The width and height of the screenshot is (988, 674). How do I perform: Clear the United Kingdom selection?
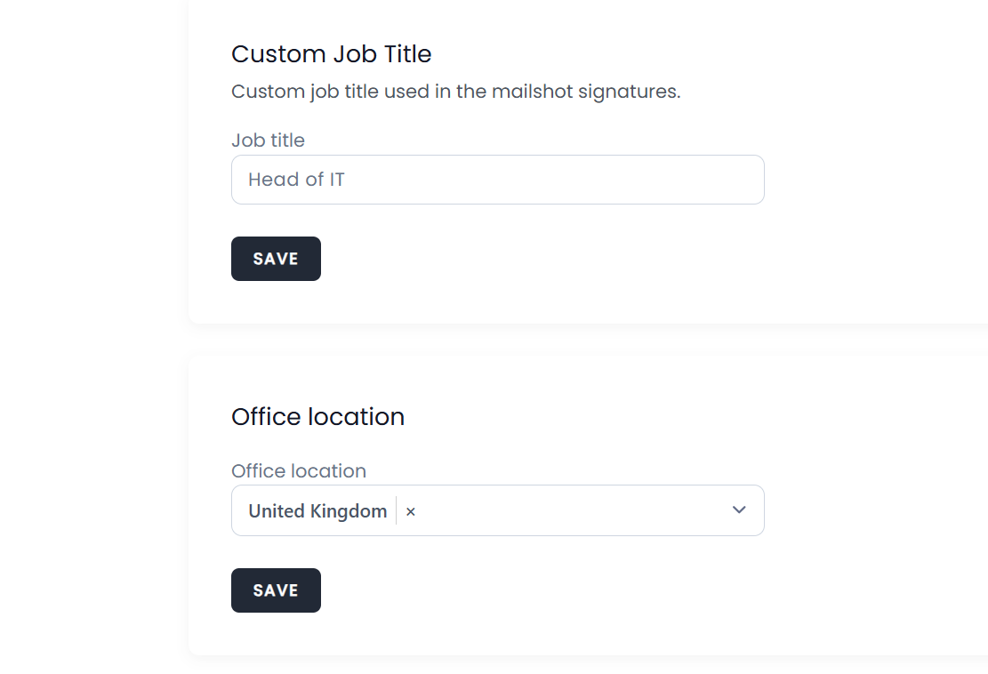click(411, 511)
